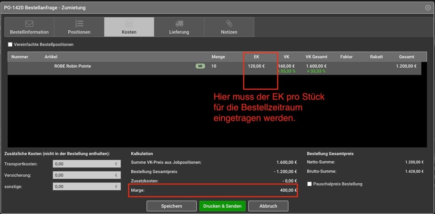Click the envelope icon for Bestellinformation
The height and width of the screenshot is (214, 435).
(29, 24)
